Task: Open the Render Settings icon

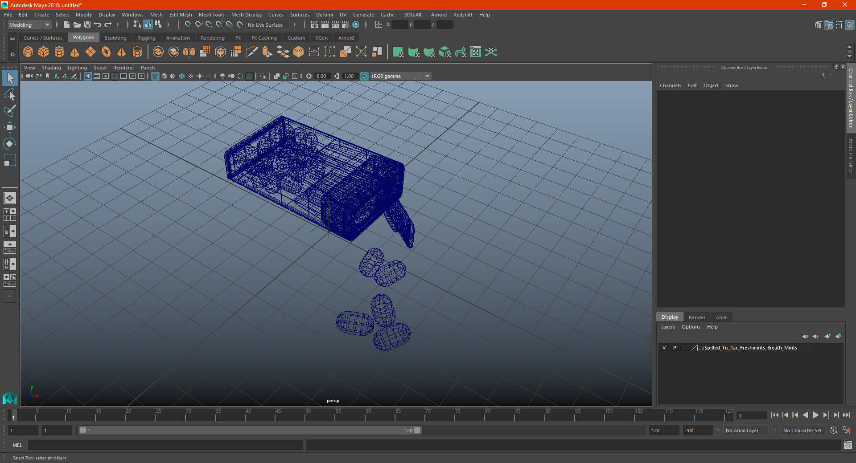Action: 346,25
